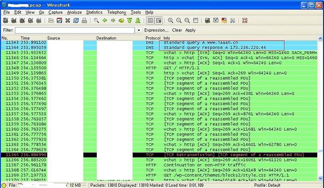Select packet 11348 GET / HTTP/1.1

[159, 68]
